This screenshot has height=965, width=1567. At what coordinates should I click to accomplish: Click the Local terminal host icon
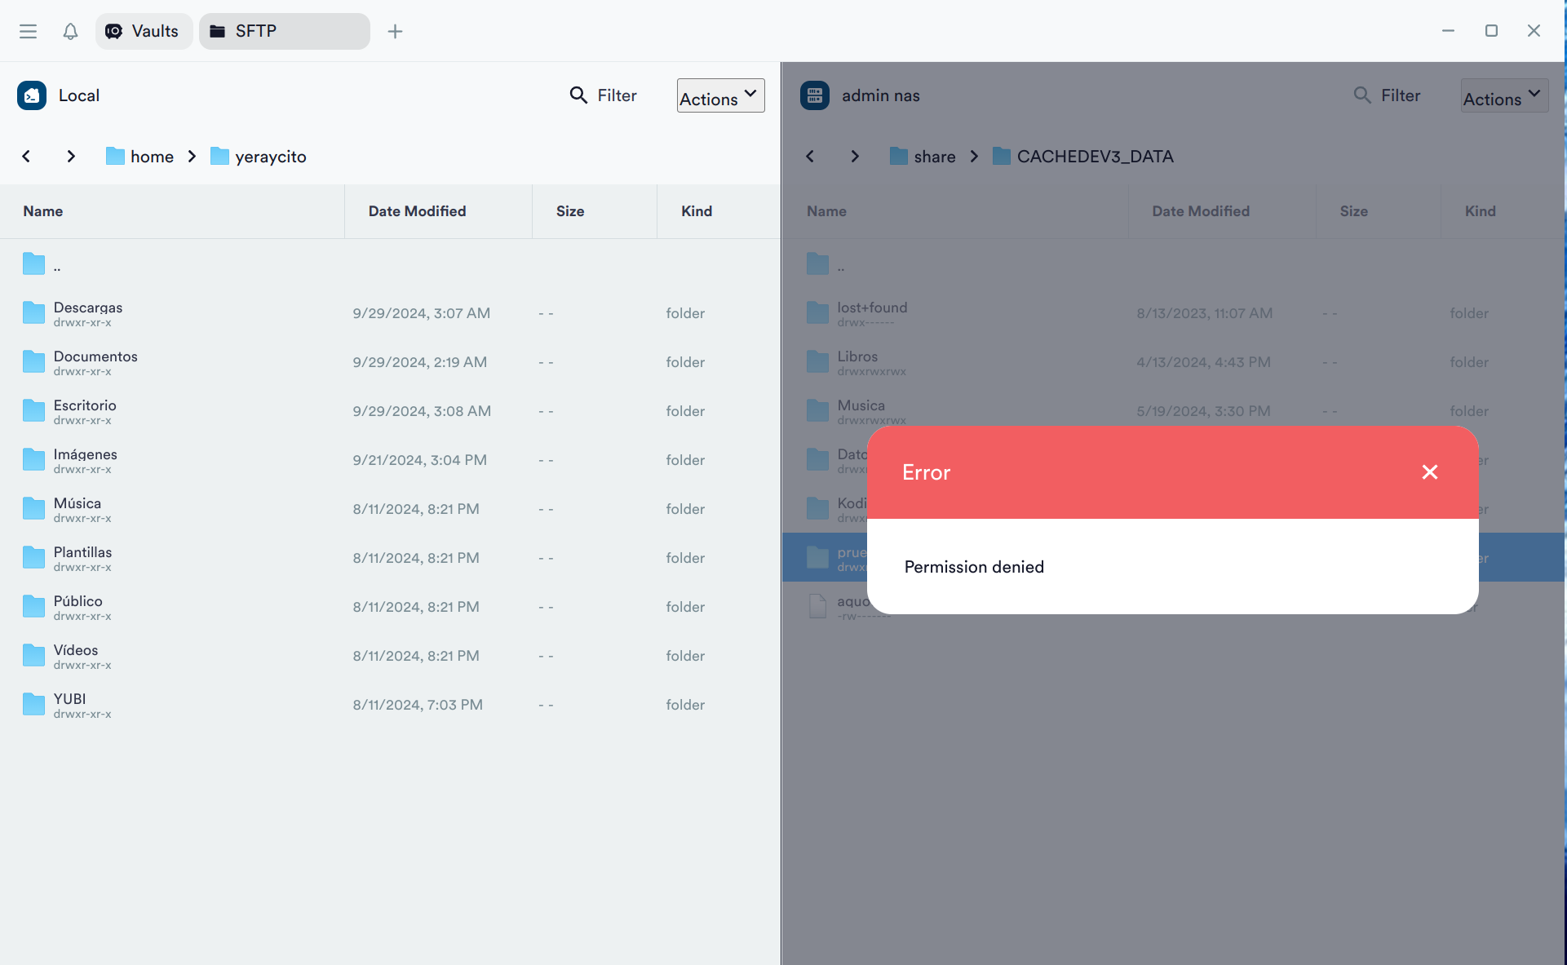[32, 95]
